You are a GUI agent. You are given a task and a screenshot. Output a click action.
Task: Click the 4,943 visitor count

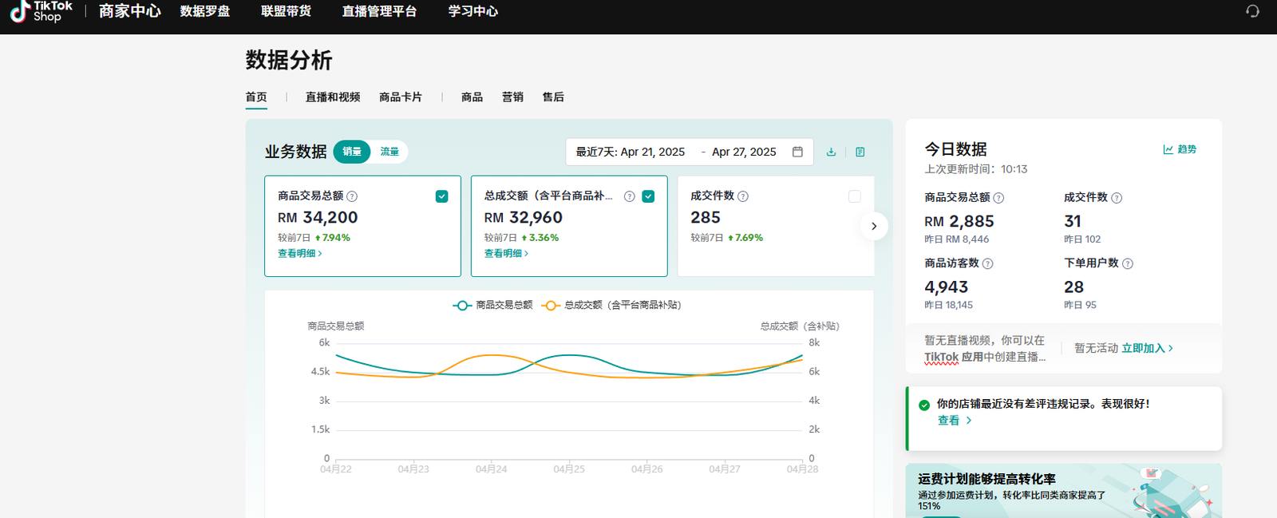pos(947,287)
